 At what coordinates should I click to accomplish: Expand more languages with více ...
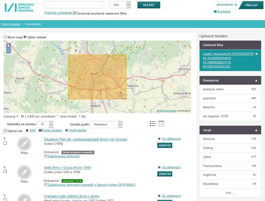pos(230,192)
